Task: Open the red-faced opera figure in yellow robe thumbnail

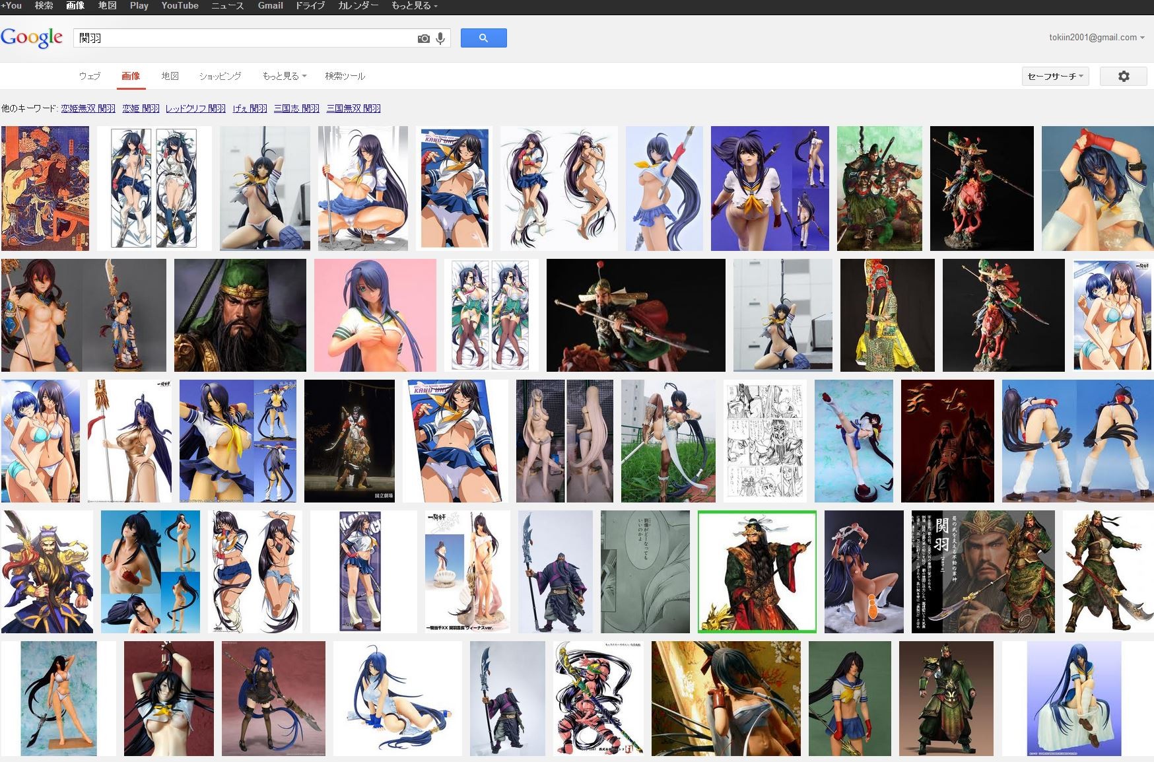Action: point(887,315)
